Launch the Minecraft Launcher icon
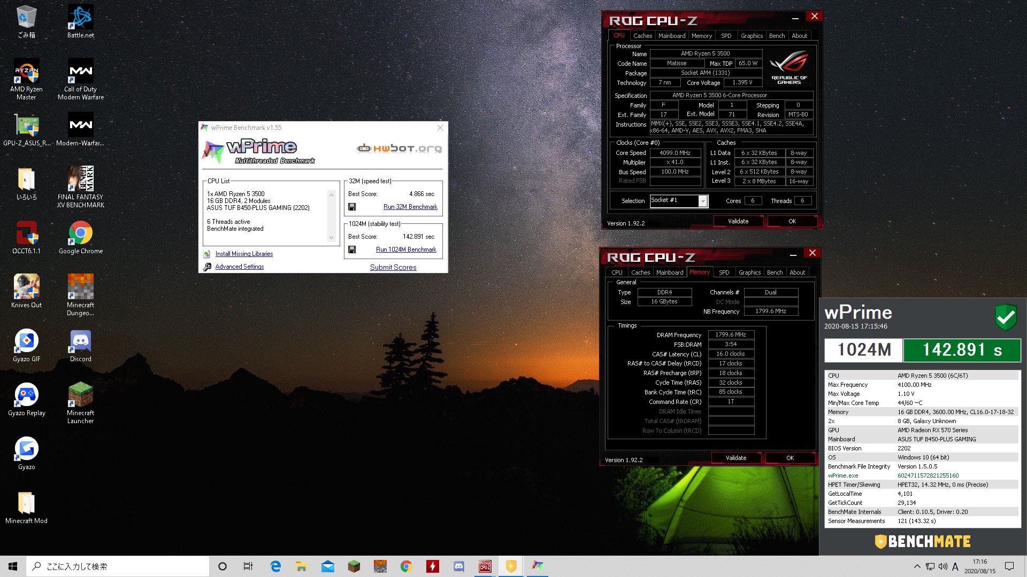Screen dimensions: 1027x577 80,403
